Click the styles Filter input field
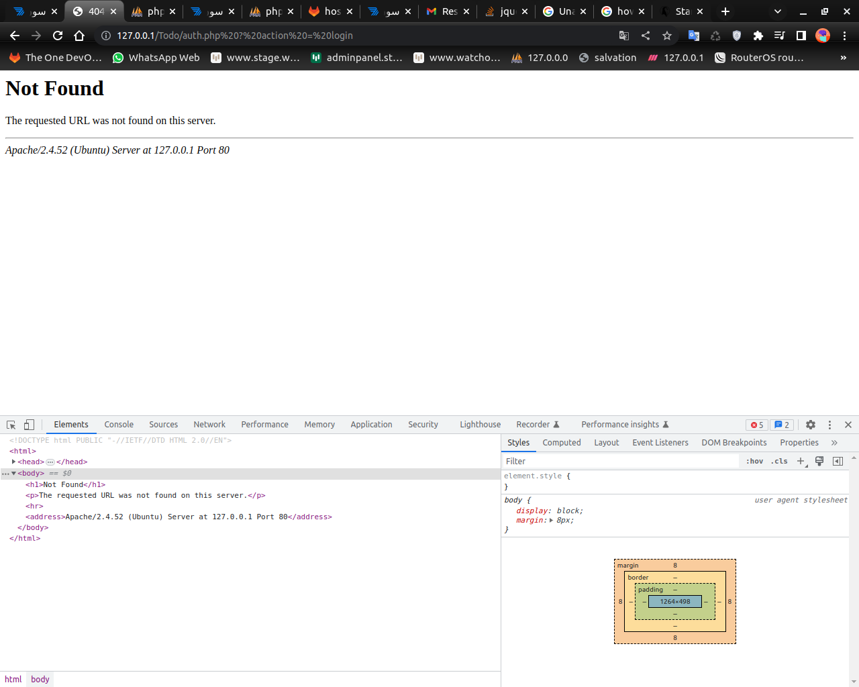The width and height of the screenshot is (859, 687). pos(621,461)
